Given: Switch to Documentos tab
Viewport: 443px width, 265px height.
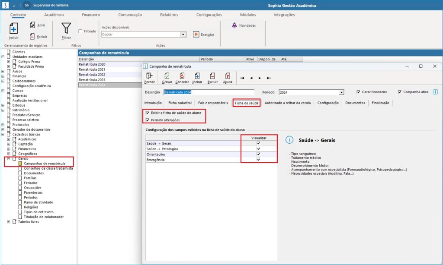Looking at the screenshot, I should click(x=355, y=103).
